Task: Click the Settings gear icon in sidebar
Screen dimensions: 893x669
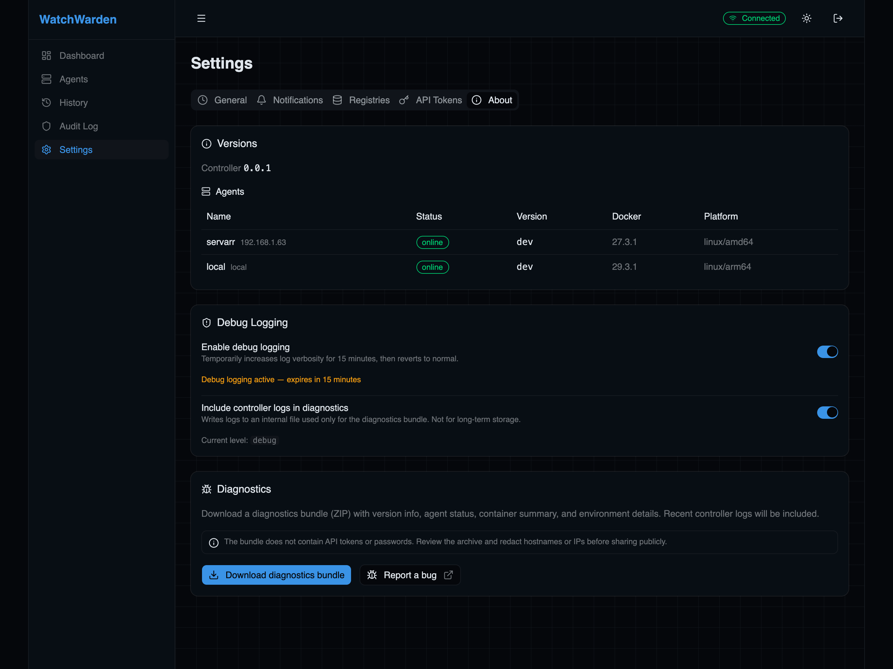Action: 46,150
